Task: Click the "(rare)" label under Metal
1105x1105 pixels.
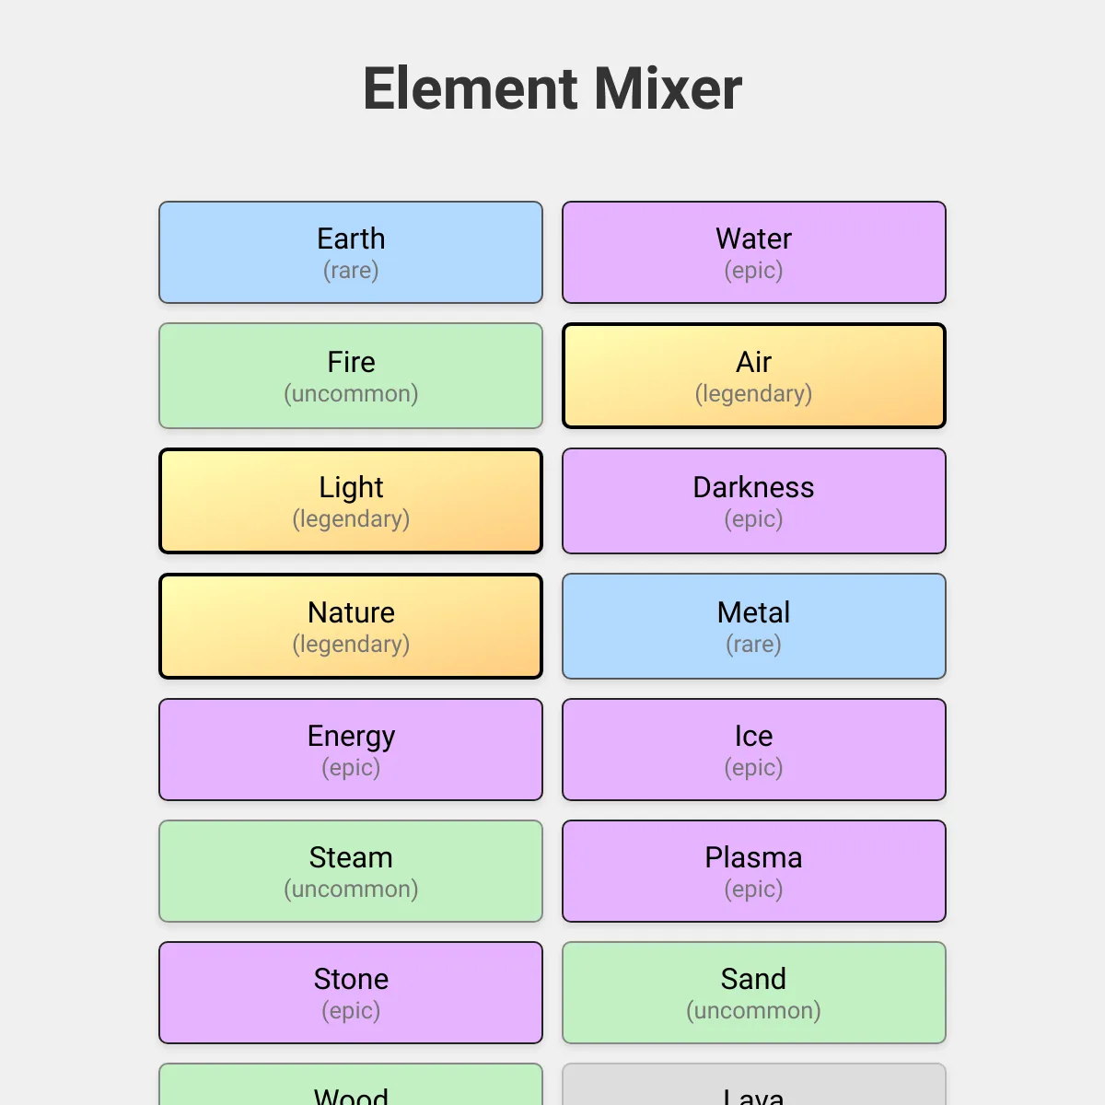Action: click(754, 645)
